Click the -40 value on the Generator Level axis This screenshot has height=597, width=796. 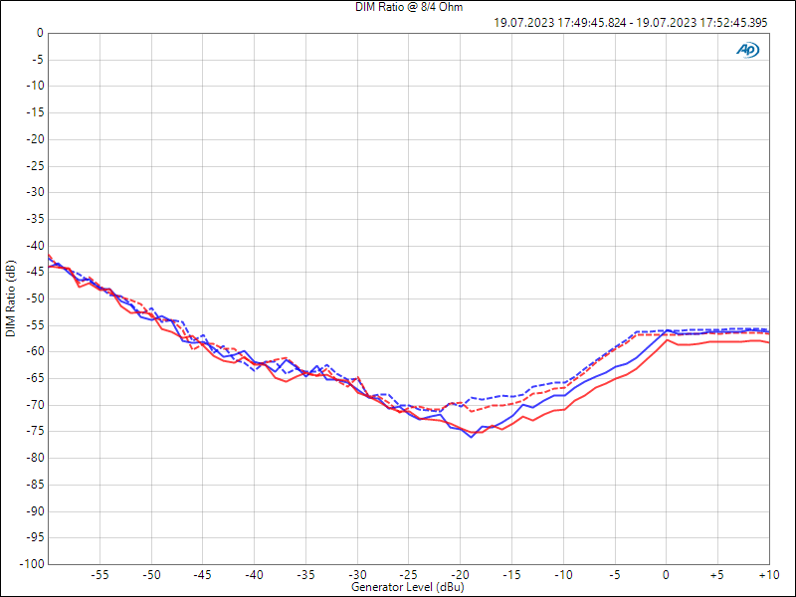tap(255, 575)
